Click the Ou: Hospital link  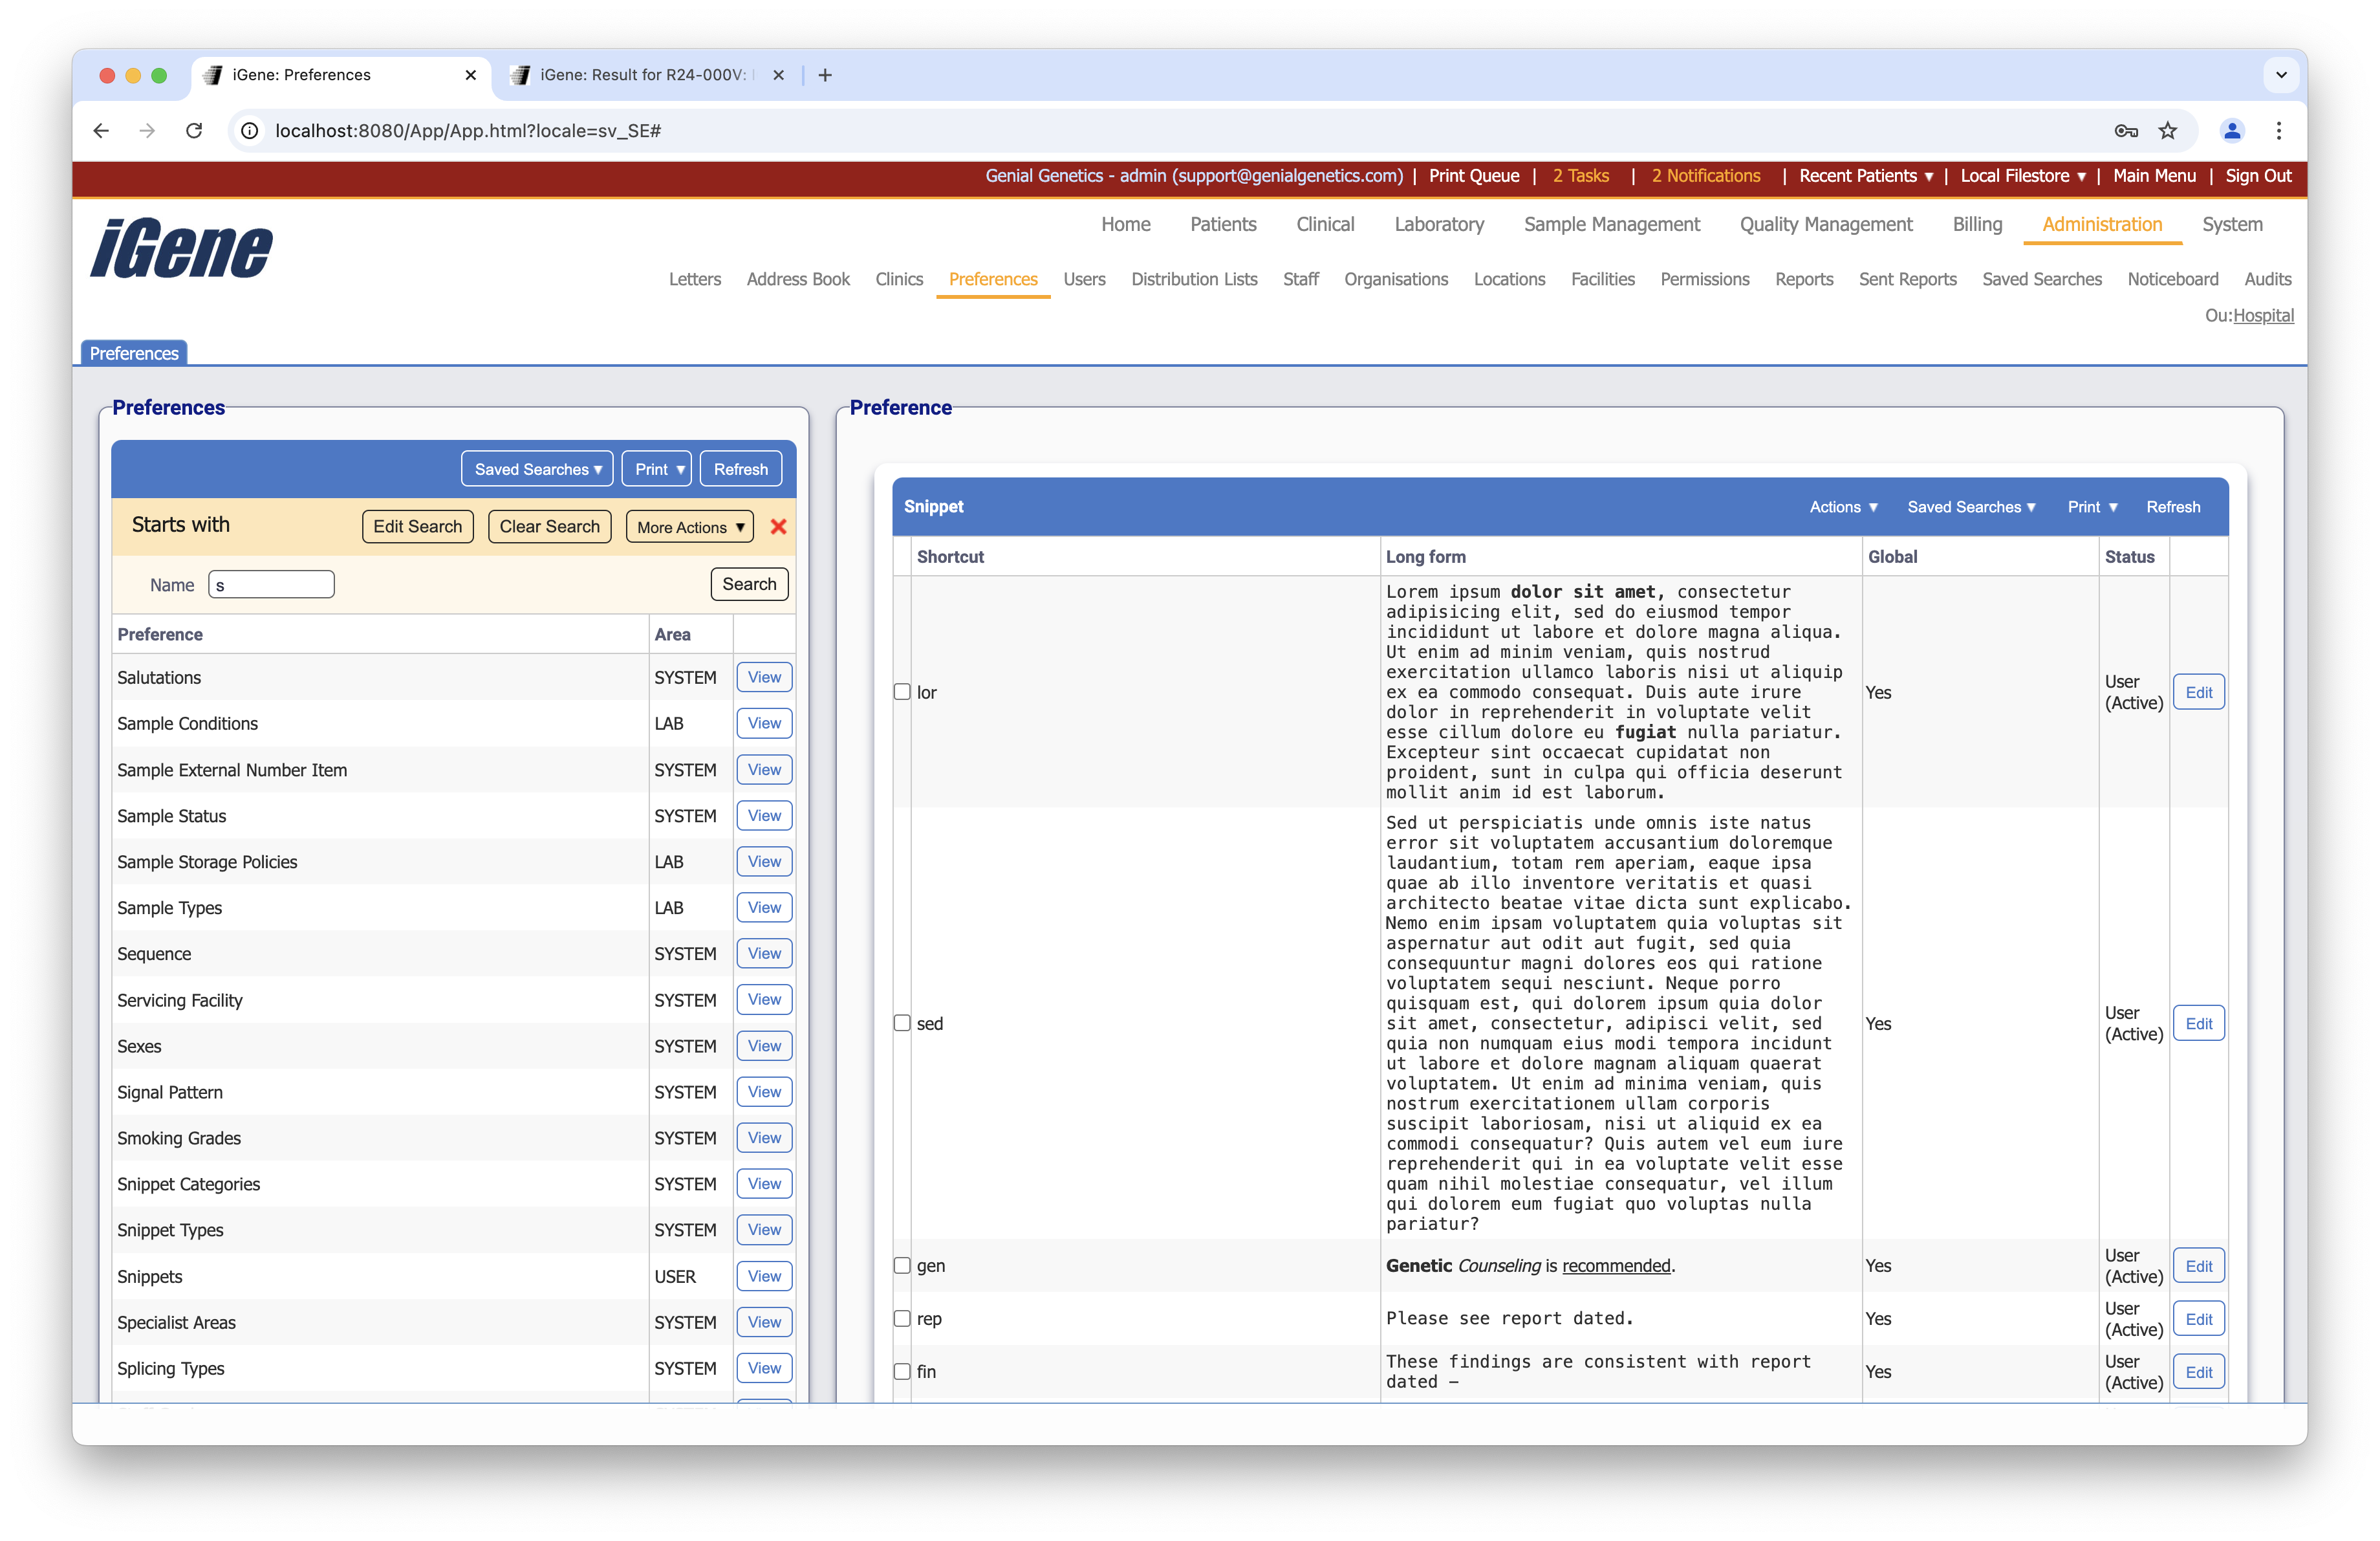[x=2263, y=316]
